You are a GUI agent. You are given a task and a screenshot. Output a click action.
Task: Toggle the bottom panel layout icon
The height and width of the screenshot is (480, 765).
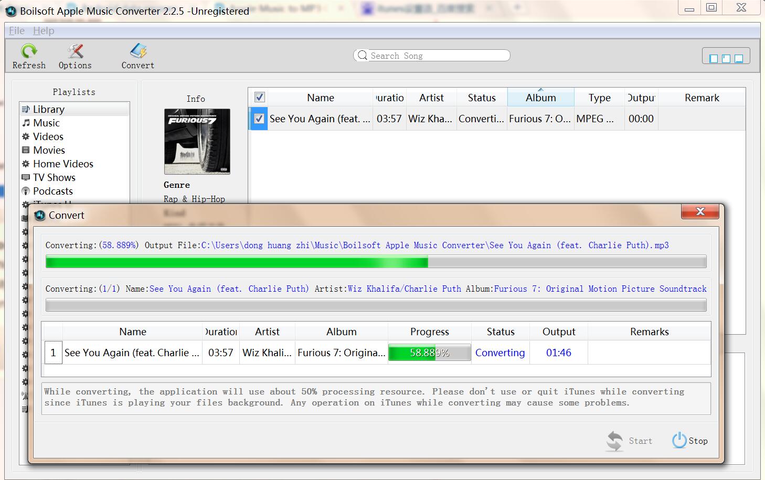coord(739,58)
